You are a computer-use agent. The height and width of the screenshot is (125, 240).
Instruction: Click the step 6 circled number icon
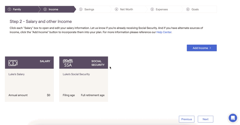[x=188, y=9]
